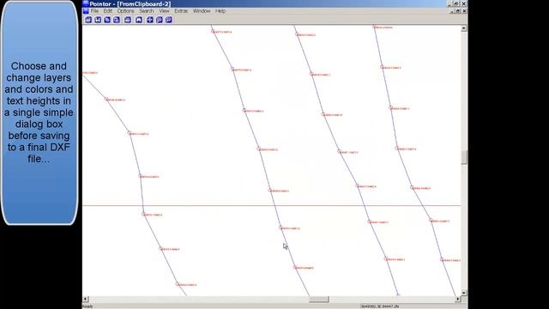This screenshot has width=549, height=309.
Task: Click the coordinates readout in the status bar
Action: click(379, 306)
